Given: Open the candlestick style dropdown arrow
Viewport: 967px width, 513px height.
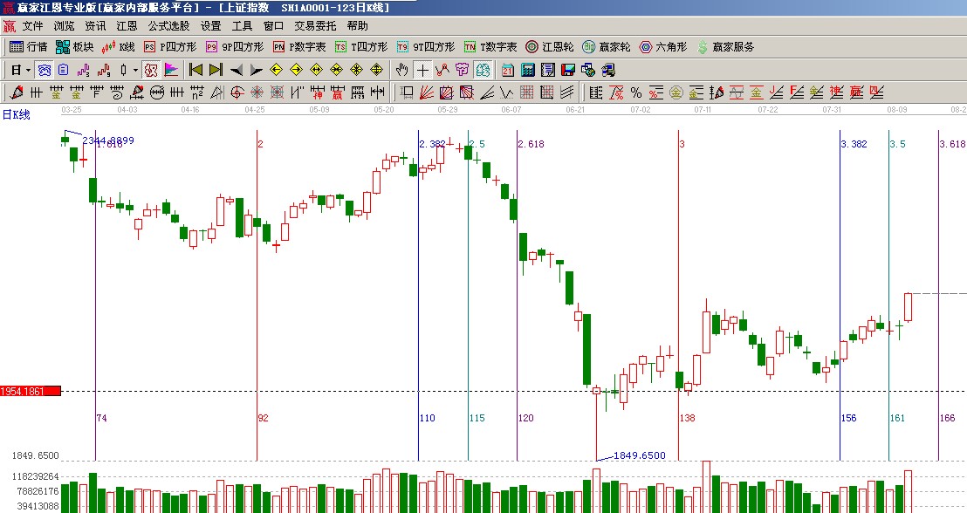Looking at the screenshot, I should [x=134, y=70].
